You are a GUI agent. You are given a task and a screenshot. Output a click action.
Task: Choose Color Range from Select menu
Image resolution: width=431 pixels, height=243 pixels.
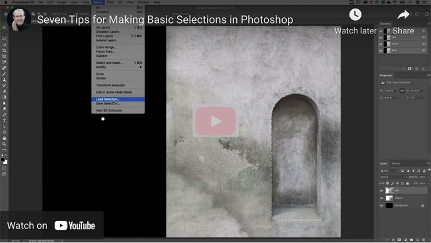(118, 47)
